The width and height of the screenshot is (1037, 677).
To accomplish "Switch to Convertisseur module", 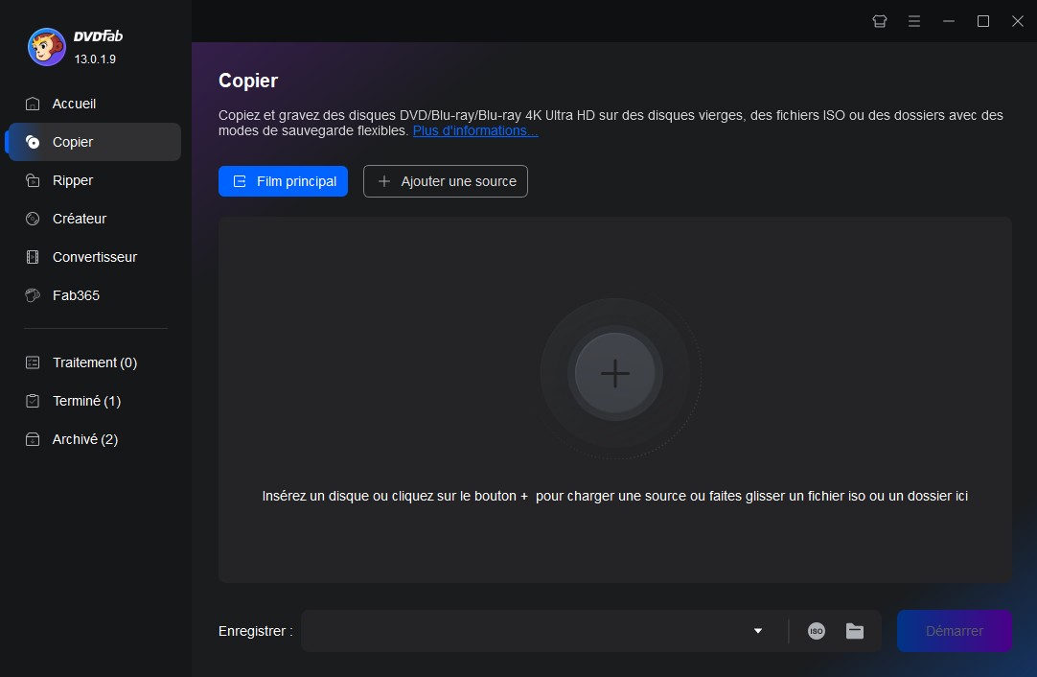I will pyautogui.click(x=93, y=257).
